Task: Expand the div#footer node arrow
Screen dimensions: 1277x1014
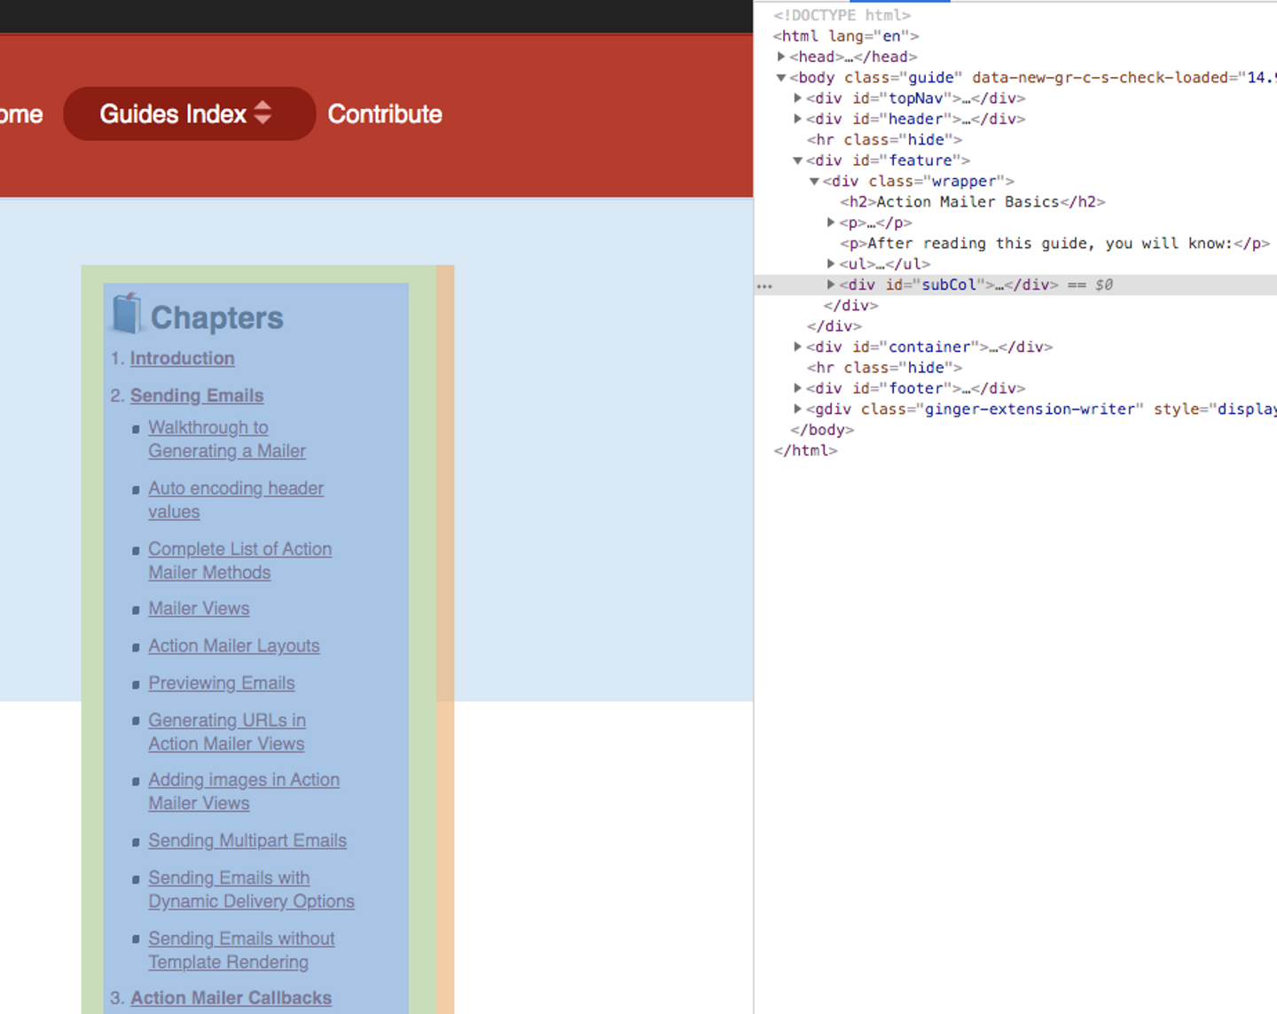Action: pos(798,388)
